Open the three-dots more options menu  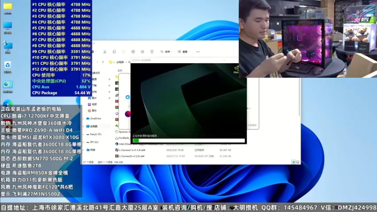[x=198, y=52]
